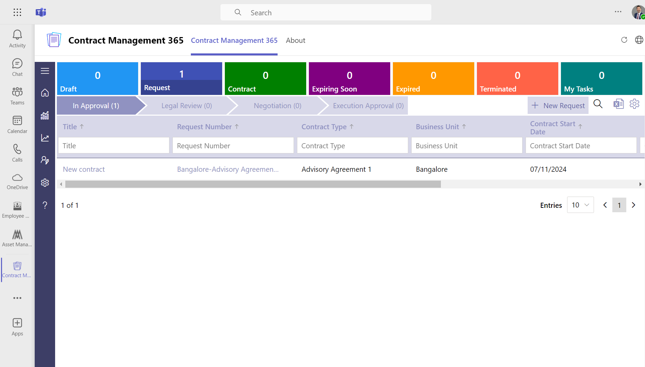Select the Legal Review (0) stage

[187, 106]
